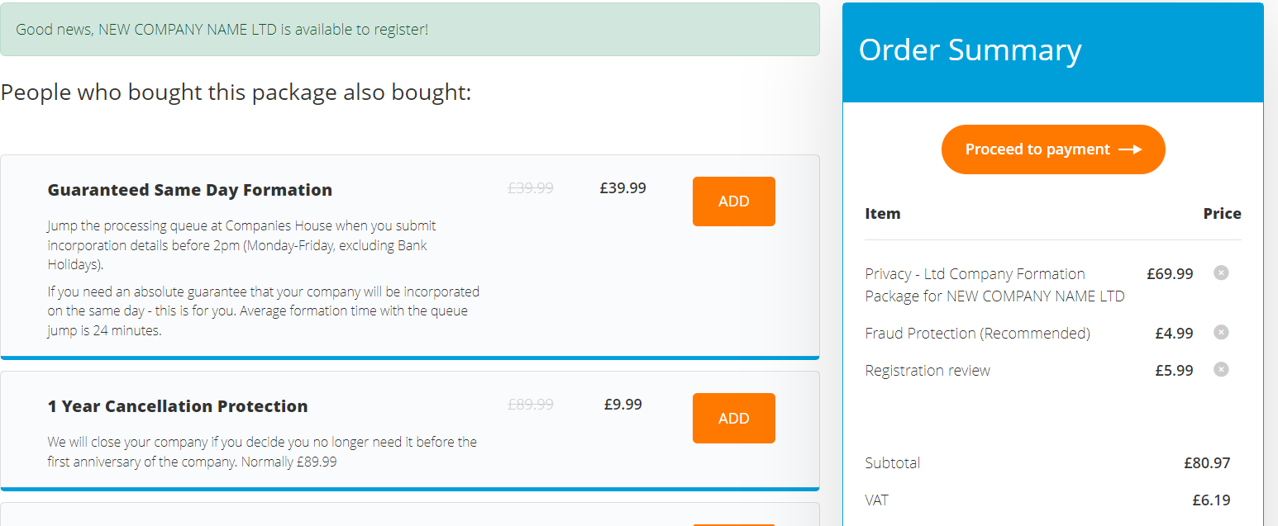The height and width of the screenshot is (526, 1278).
Task: Click the Registration review item label
Action: [x=927, y=371]
